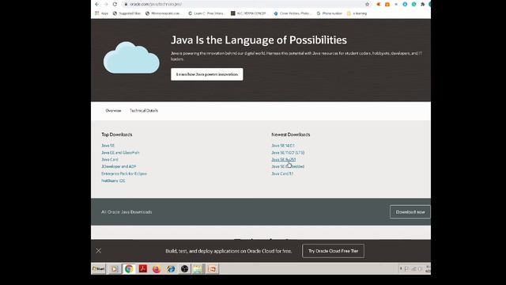The height and width of the screenshot is (285, 506).
Task: Open Java Card 3.1 link
Action: 282,173
